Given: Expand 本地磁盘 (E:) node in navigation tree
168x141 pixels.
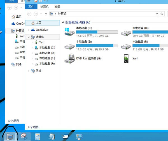Looking at the screenshot, I should click(32, 58).
